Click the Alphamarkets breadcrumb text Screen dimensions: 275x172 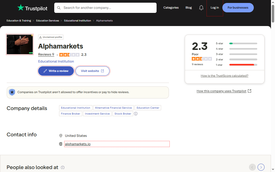[x=104, y=21]
